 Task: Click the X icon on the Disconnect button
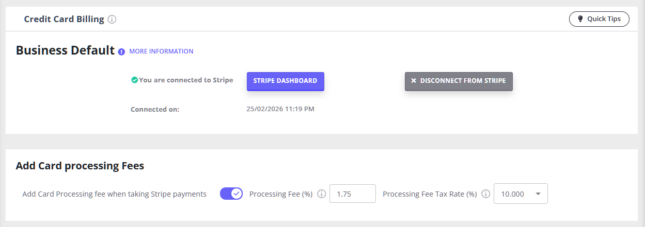(x=414, y=81)
